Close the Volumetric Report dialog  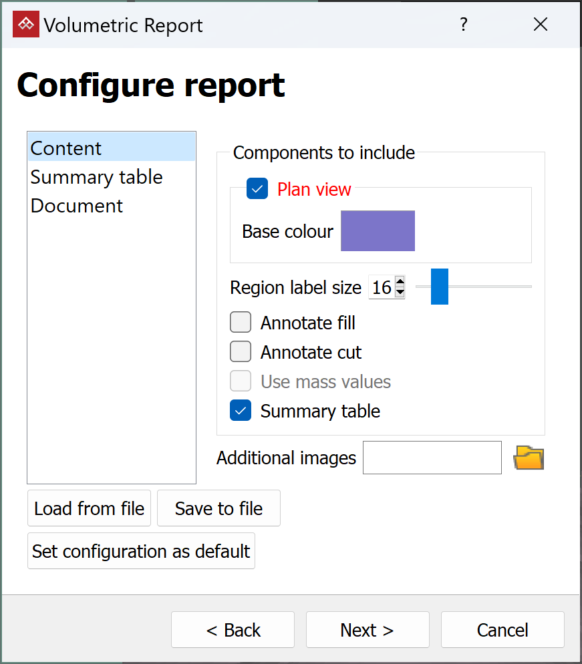point(541,25)
